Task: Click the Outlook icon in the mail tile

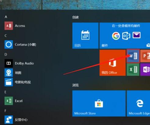Action: pos(126,36)
